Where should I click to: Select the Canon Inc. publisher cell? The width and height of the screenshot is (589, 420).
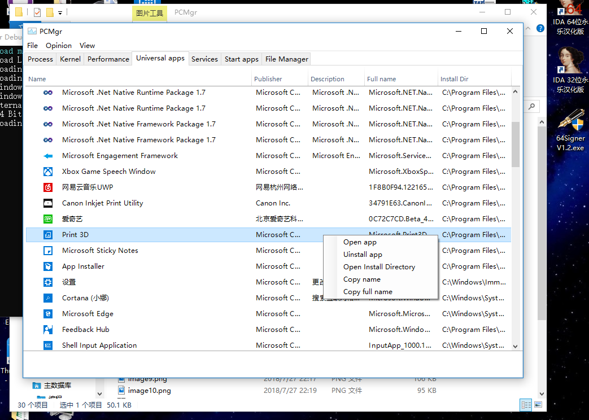coord(273,203)
